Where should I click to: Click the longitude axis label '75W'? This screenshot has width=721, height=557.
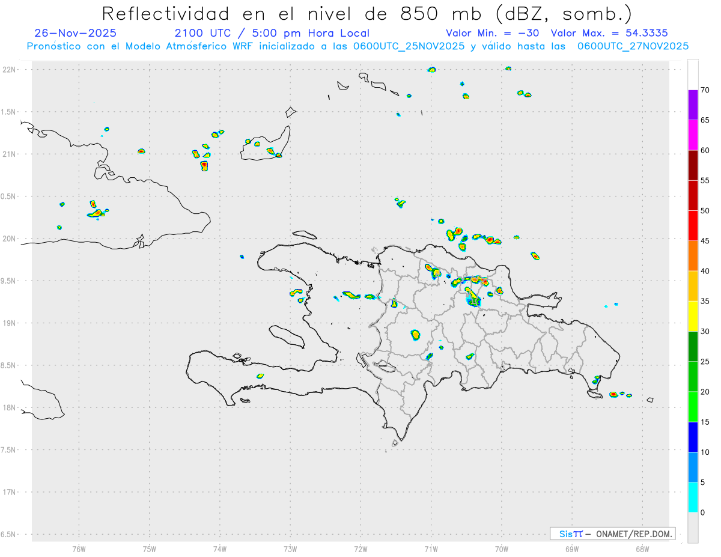150,548
